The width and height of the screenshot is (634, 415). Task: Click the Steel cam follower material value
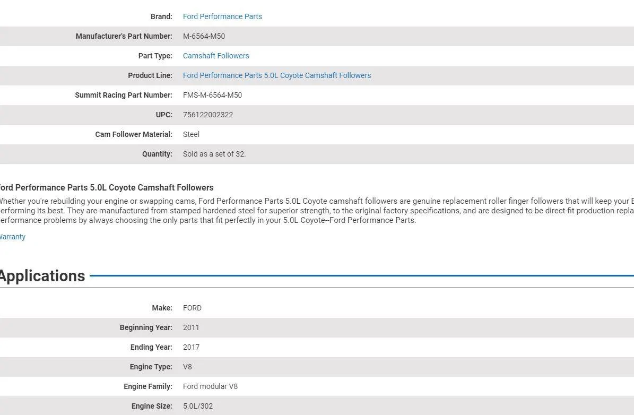(191, 135)
